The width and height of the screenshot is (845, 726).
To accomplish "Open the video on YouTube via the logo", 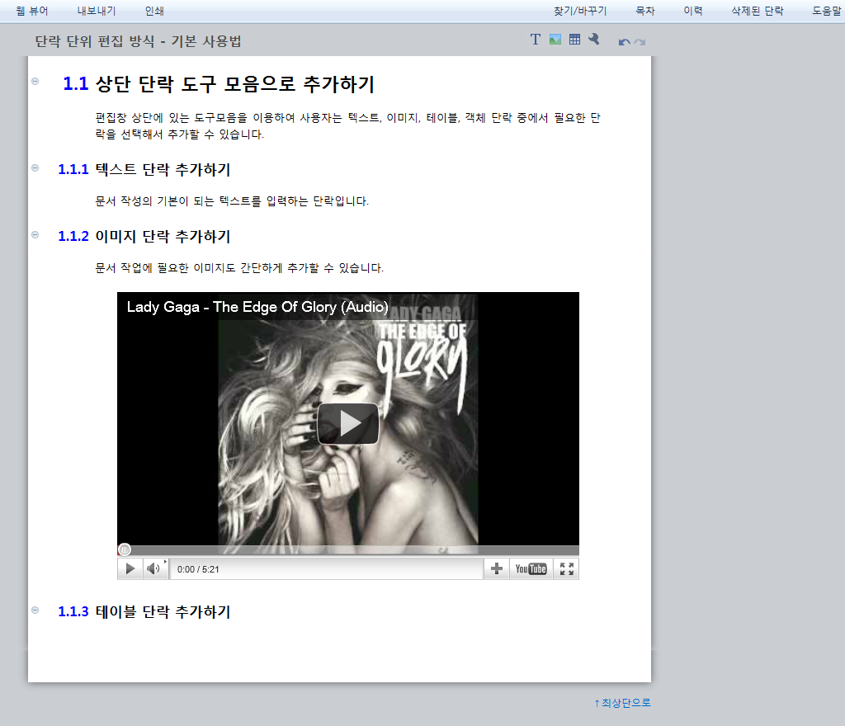I will point(531,568).
